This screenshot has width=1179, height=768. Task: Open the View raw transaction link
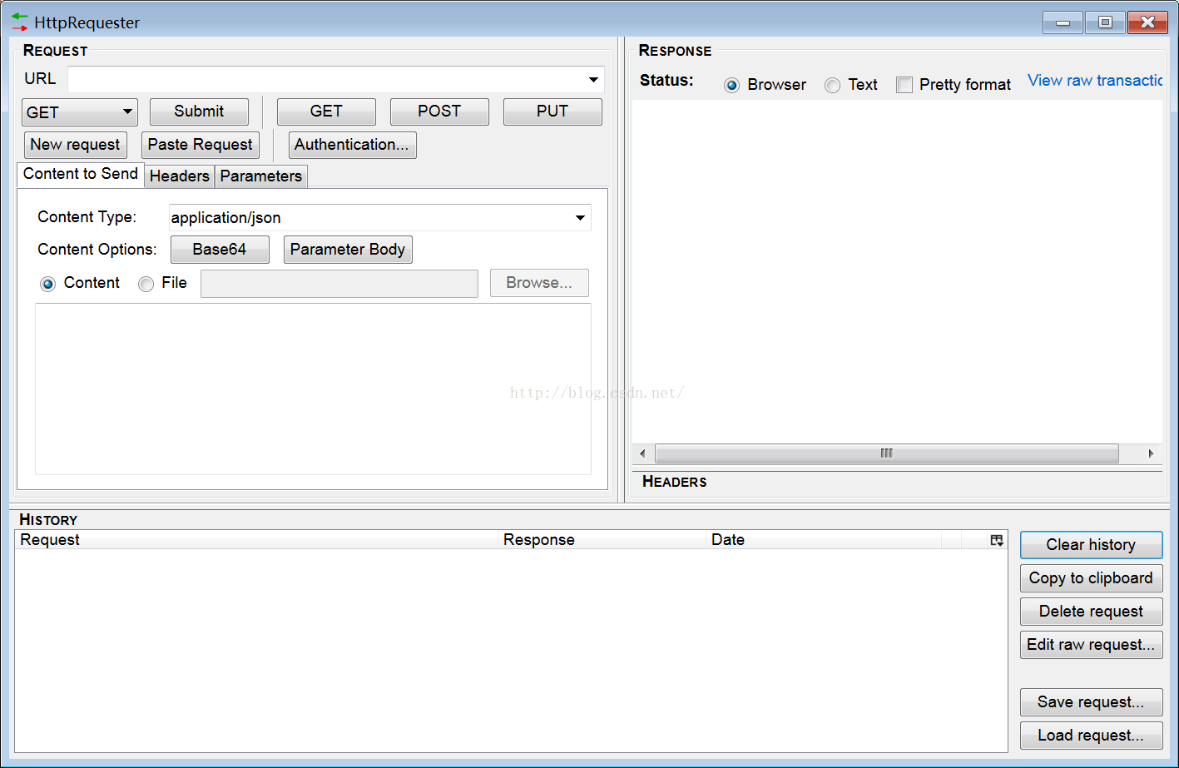pyautogui.click(x=1095, y=81)
